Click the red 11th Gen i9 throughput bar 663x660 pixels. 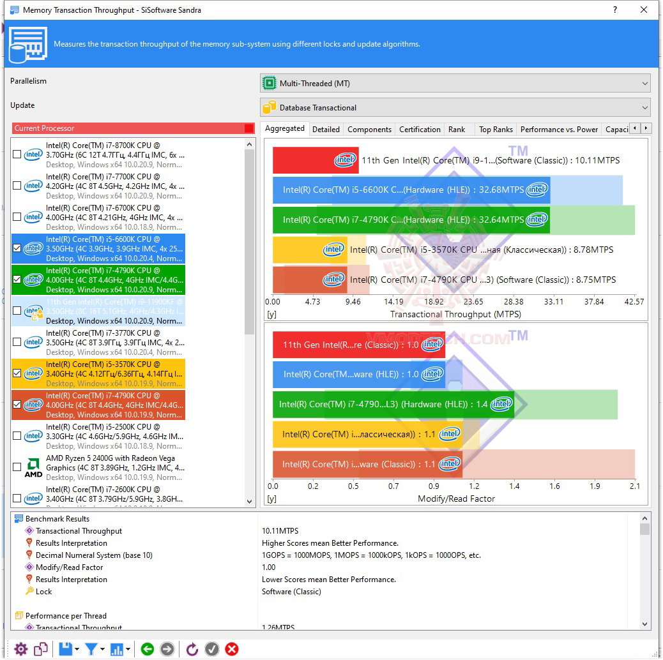316,160
